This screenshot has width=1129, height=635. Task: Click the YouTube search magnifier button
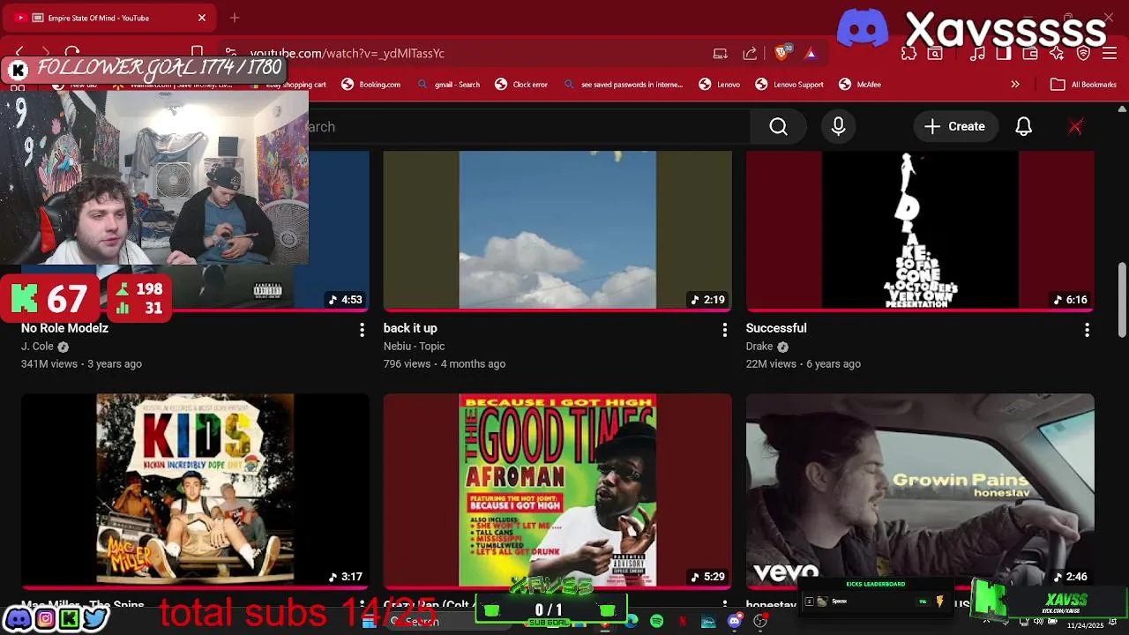tap(778, 127)
